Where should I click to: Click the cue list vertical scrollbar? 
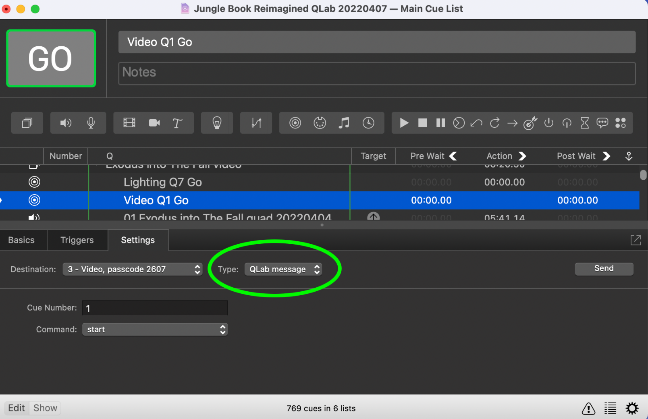point(643,175)
